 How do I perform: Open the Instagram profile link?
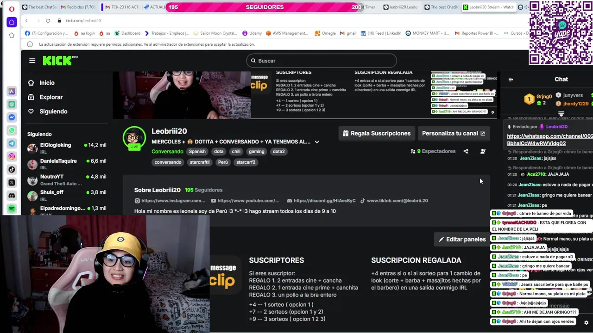pyautogui.click(x=170, y=201)
